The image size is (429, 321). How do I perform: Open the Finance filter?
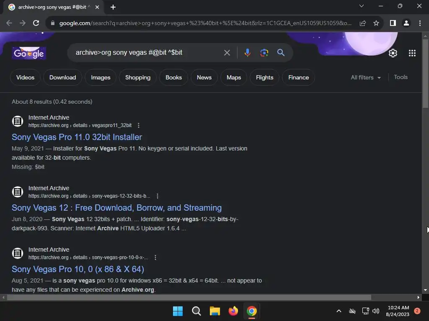[298, 77]
